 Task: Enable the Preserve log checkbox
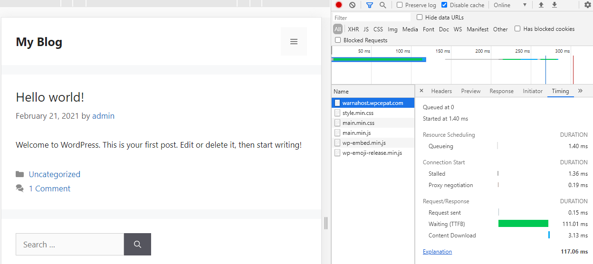point(400,5)
